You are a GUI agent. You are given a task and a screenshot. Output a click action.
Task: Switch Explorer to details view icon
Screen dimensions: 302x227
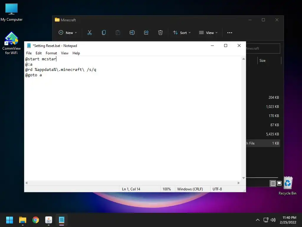[x=273, y=183]
